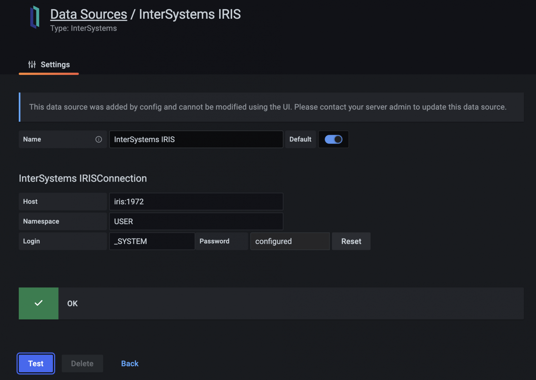
Task: Select the Namespace field with USER
Action: [196, 221]
